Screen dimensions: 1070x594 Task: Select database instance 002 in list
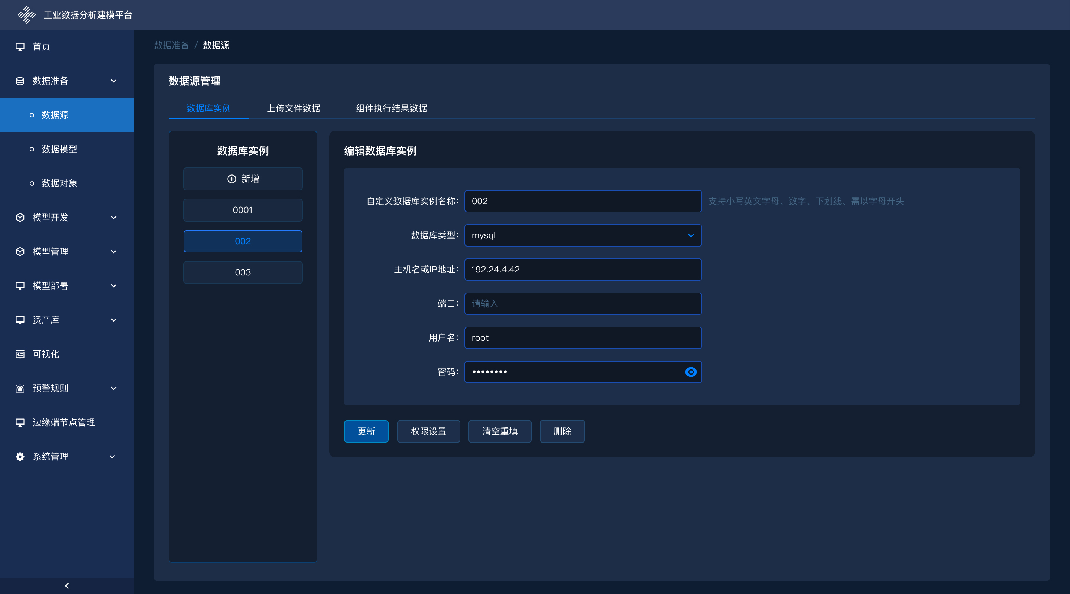click(243, 241)
